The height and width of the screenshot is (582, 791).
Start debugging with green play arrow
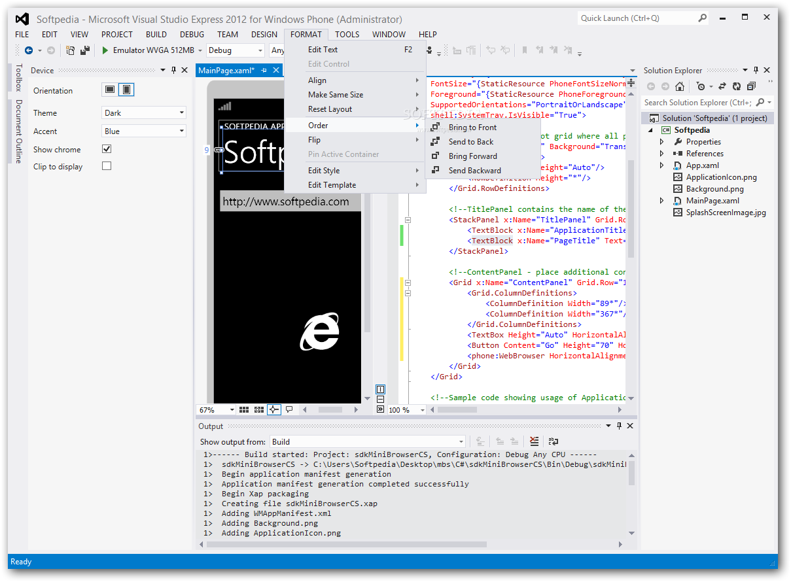point(105,50)
